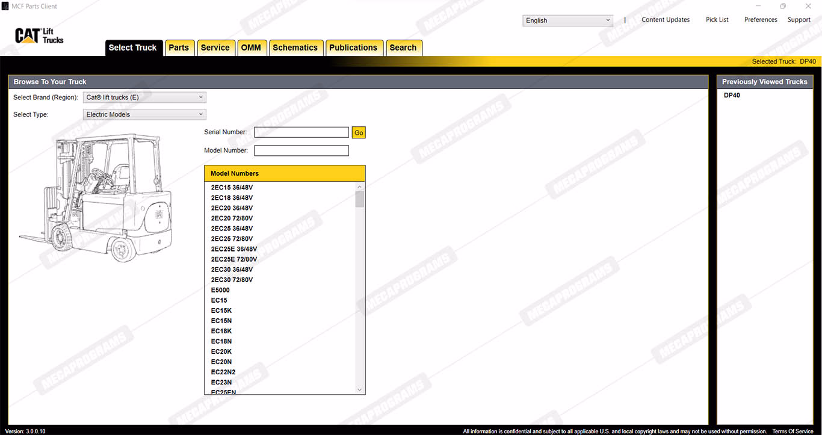The height and width of the screenshot is (435, 822).
Task: Click the Model Number input field
Action: coord(301,150)
